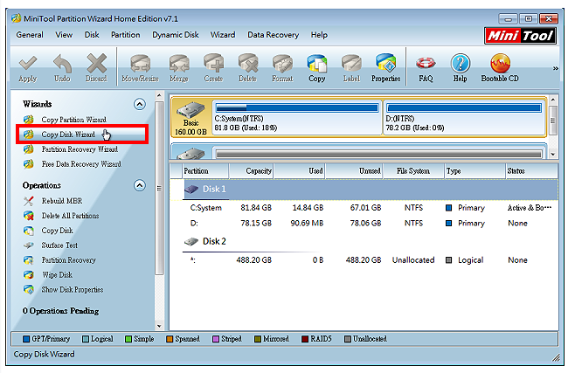The image size is (575, 373).
Task: Open the Dynamic Disk menu
Action: point(176,35)
